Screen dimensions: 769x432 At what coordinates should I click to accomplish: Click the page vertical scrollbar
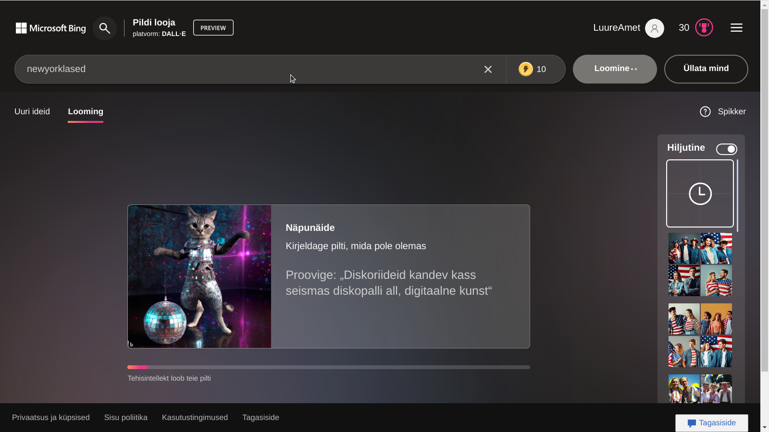click(765, 190)
